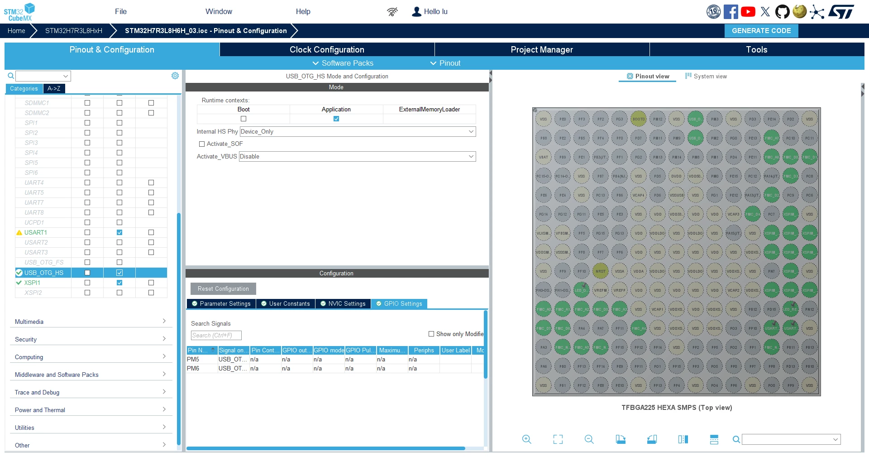This screenshot has width=869, height=457.
Task: Open the peripheral search combo box
Action: tap(43, 76)
